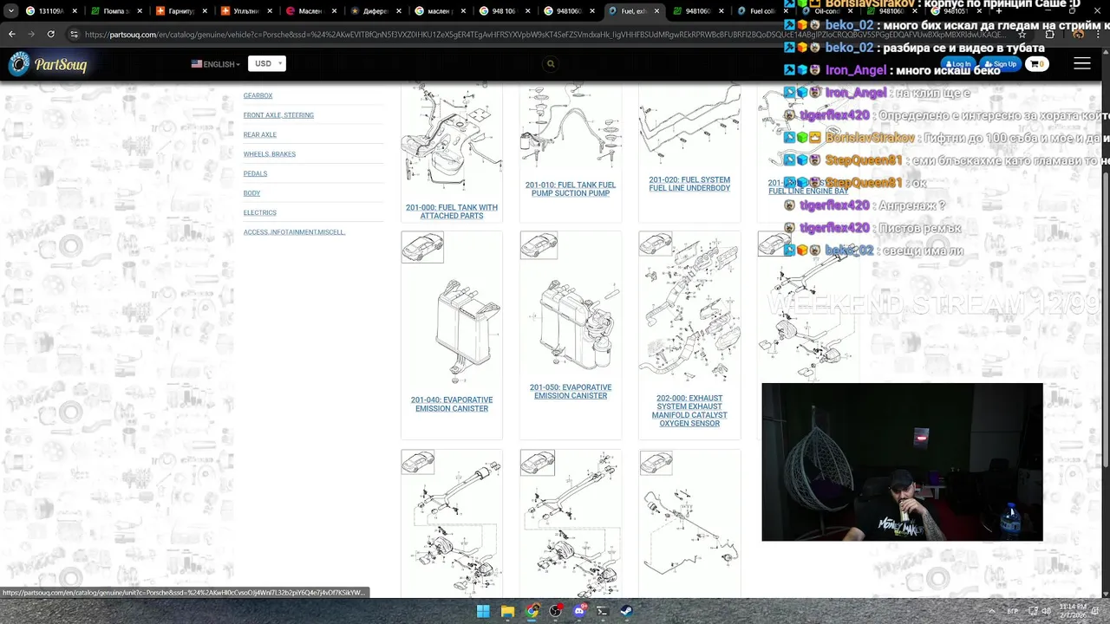This screenshot has height=624, width=1110.
Task: Open GEARBOX category link
Action: coord(258,95)
